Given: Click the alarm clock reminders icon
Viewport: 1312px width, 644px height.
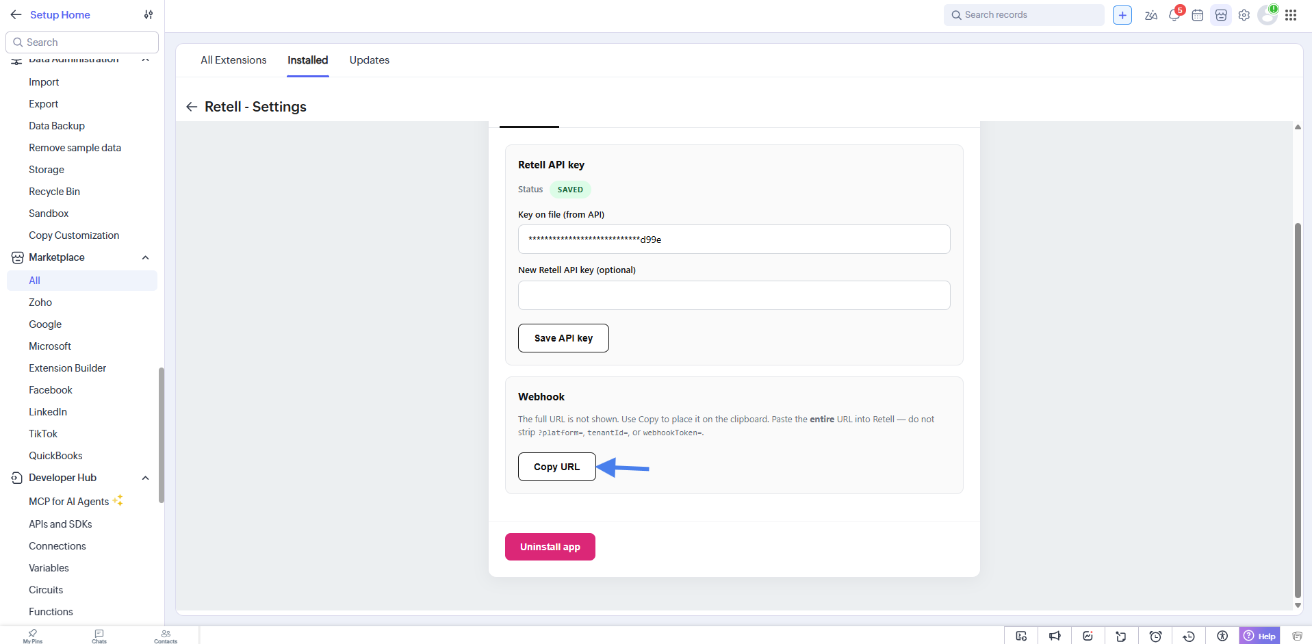Looking at the screenshot, I should pos(1155,636).
